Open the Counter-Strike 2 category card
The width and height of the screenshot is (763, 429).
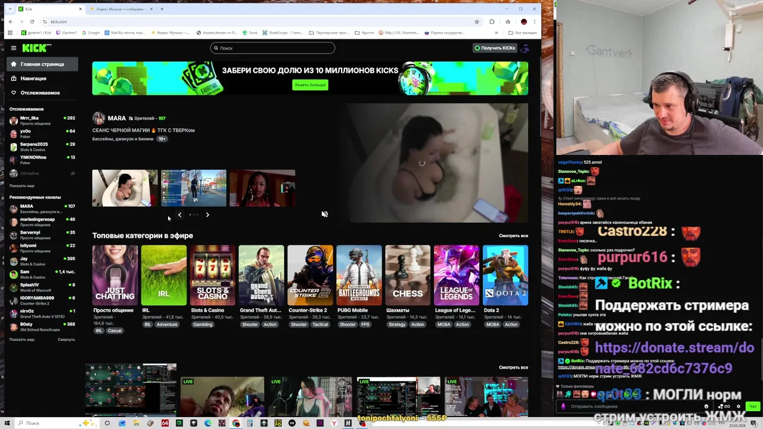(310, 275)
